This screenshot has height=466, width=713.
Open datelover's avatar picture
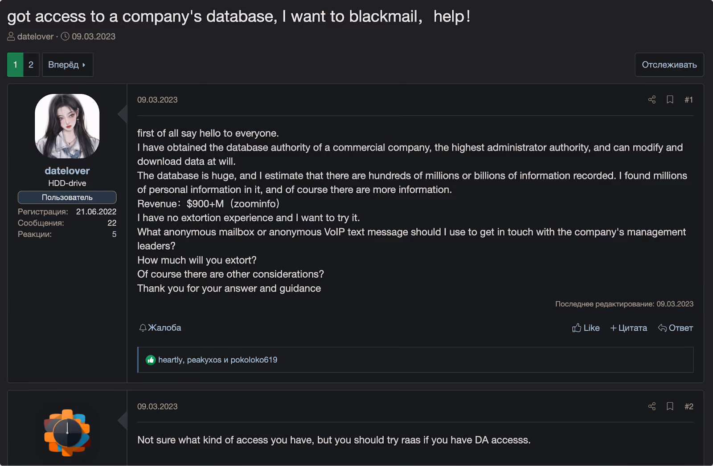coord(67,126)
